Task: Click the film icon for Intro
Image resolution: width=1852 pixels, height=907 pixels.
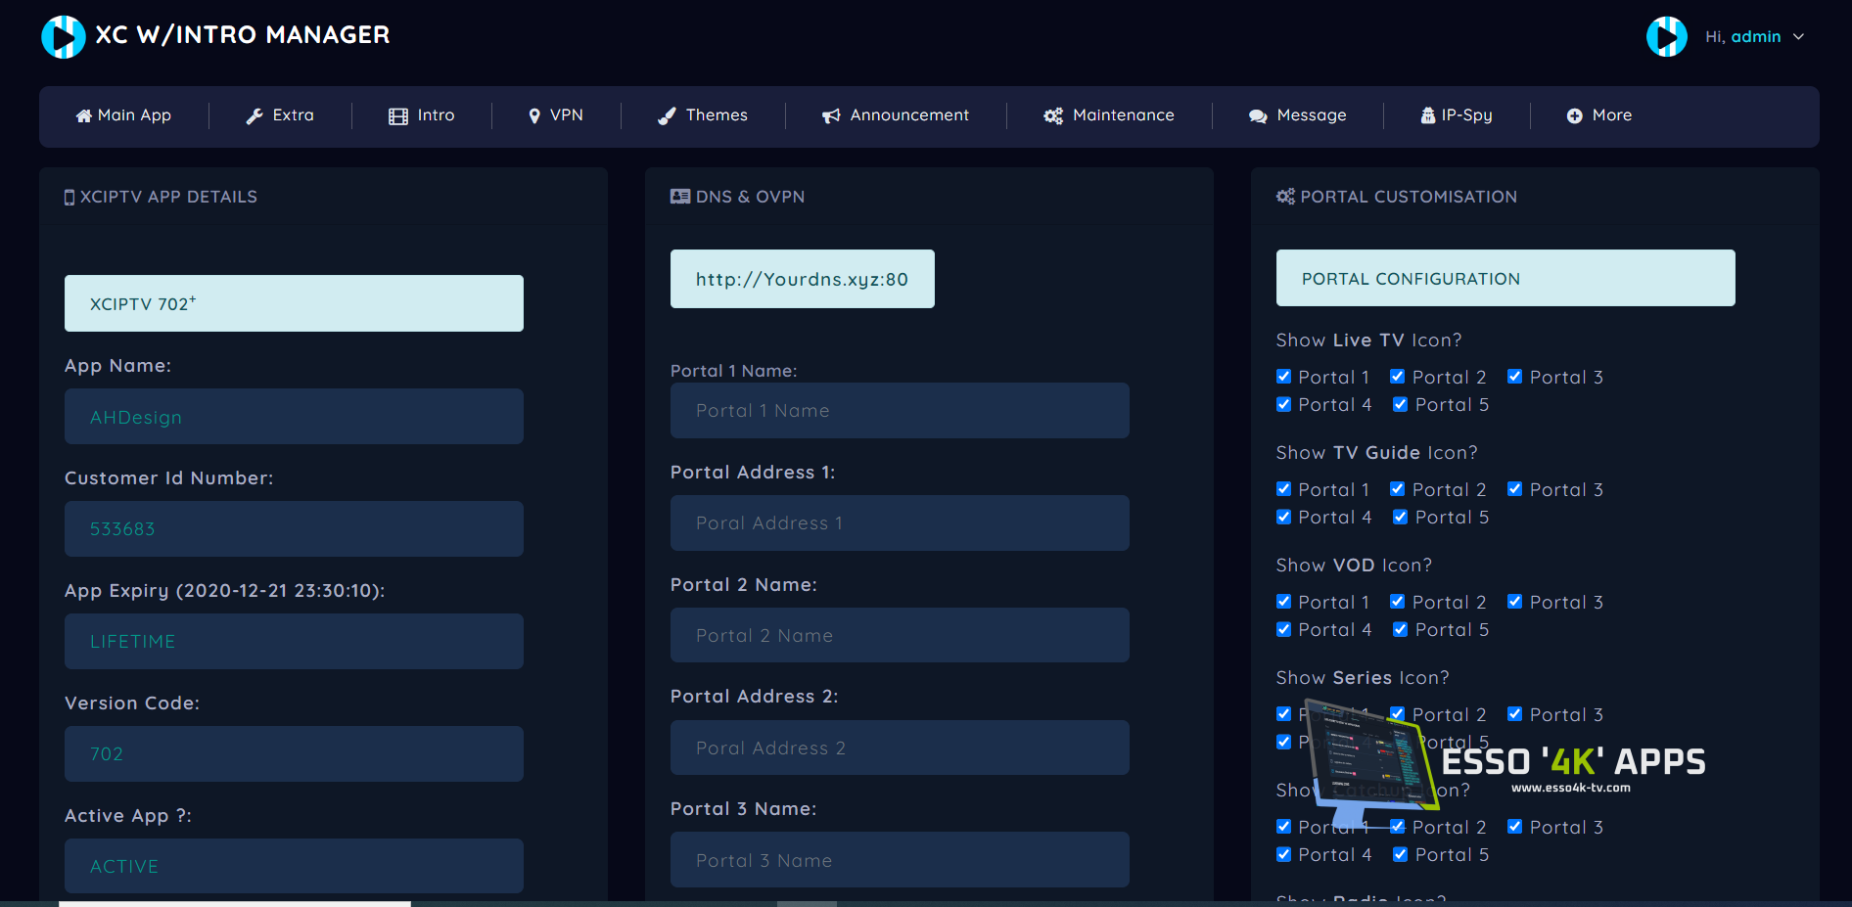Action: pyautogui.click(x=398, y=116)
